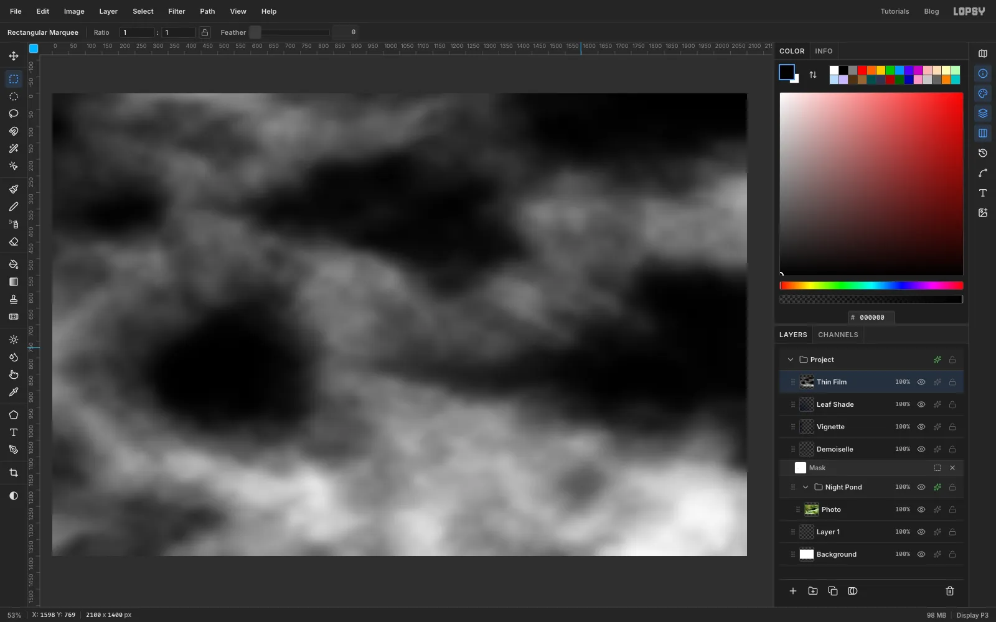Select the Pen tool

[14, 450]
